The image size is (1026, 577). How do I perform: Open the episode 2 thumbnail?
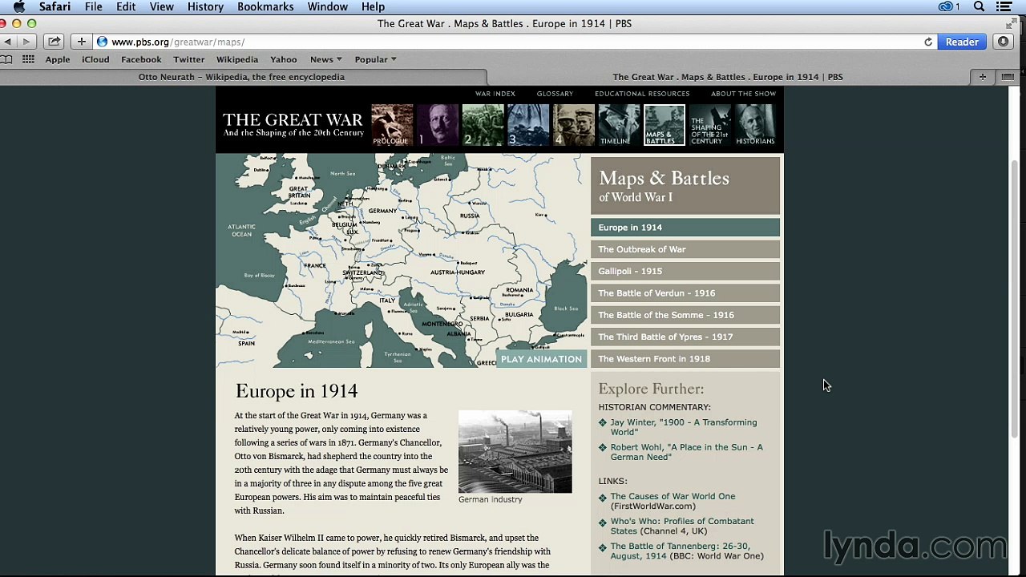point(483,125)
